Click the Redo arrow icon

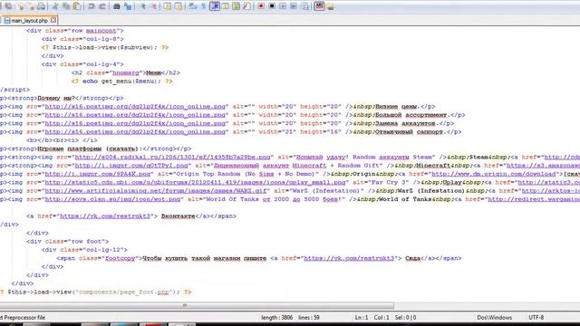tap(102, 6)
